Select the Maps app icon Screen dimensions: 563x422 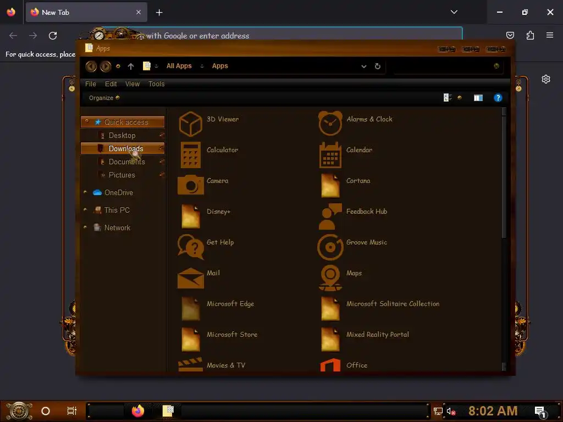click(x=330, y=277)
